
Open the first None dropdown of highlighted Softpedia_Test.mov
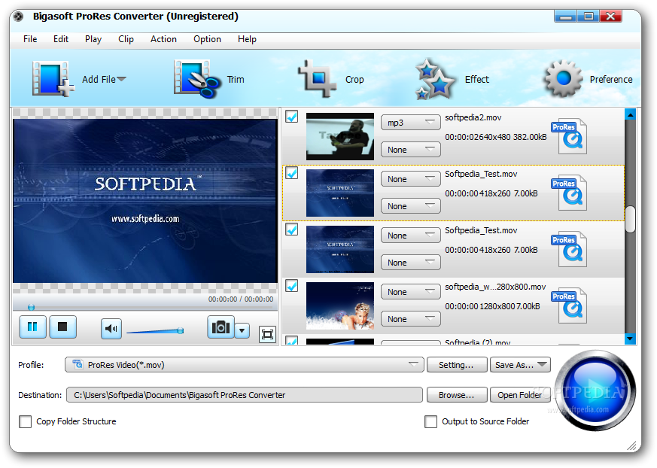(x=411, y=179)
